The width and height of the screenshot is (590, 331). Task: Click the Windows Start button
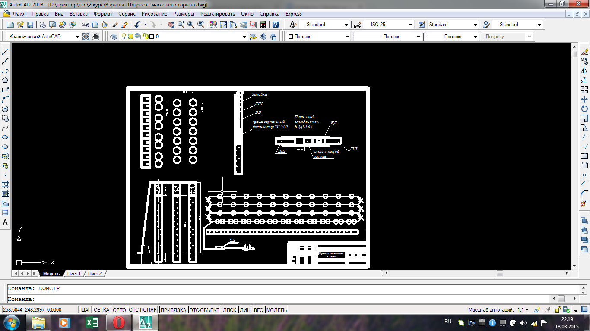pos(11,322)
